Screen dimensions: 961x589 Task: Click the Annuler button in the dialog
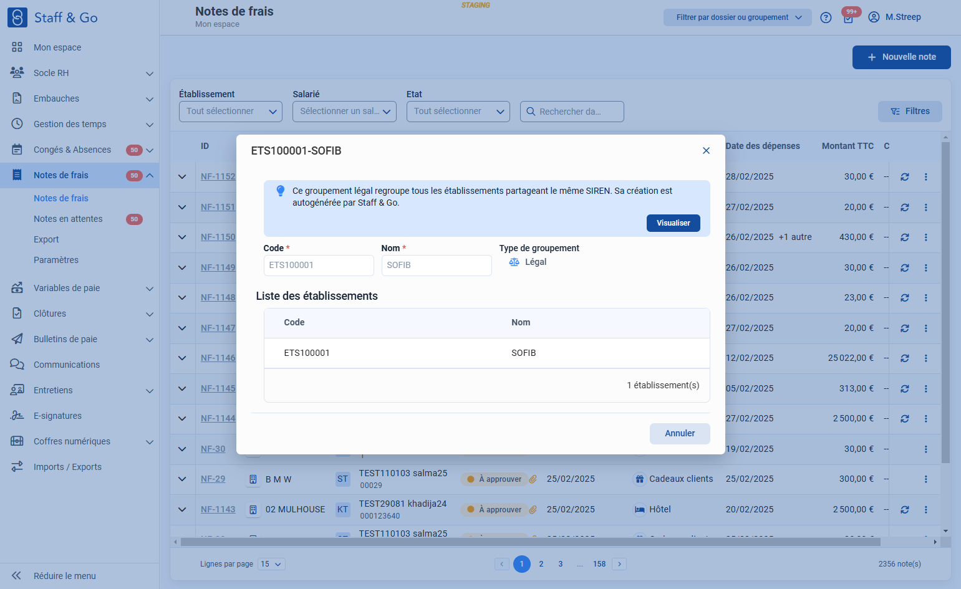[680, 434]
